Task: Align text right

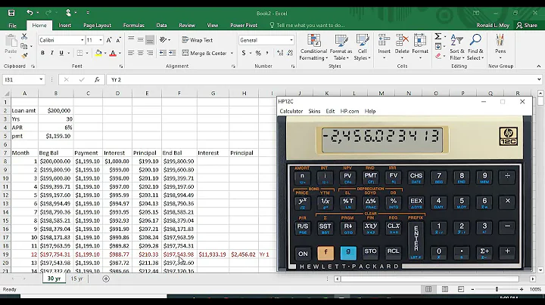Action: click(150, 53)
